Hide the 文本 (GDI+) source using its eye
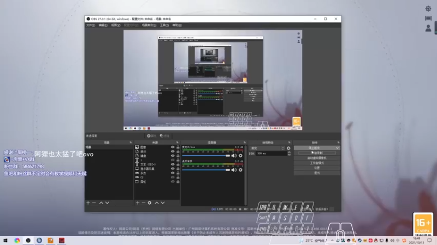The height and width of the screenshot is (245, 437). point(173,164)
